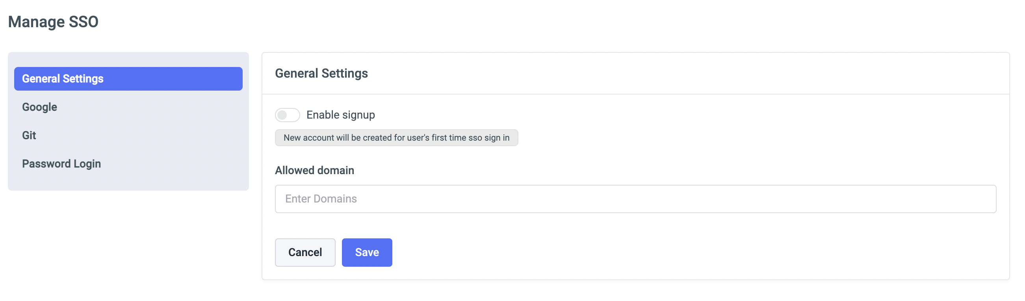Image resolution: width=1025 pixels, height=301 pixels.
Task: Select General Settings in the sidebar
Action: (128, 79)
